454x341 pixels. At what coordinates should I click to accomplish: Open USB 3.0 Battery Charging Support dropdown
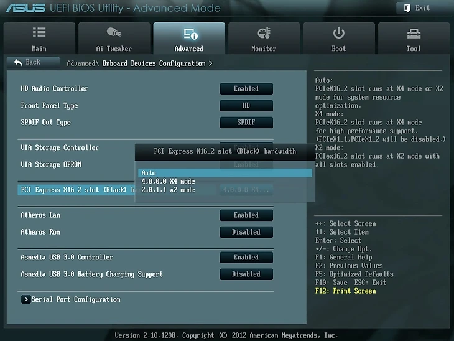point(246,274)
